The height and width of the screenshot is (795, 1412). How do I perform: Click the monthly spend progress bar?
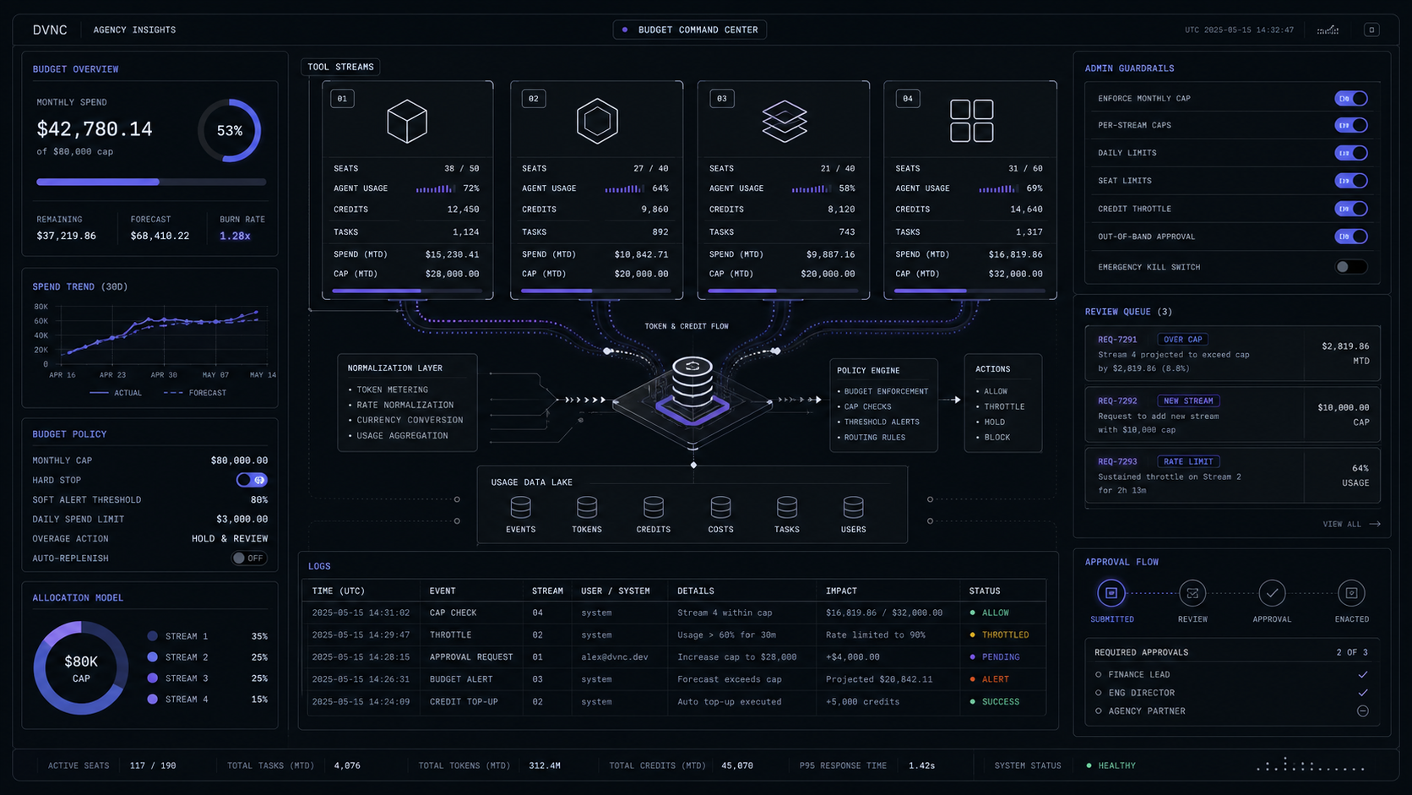coord(151,182)
